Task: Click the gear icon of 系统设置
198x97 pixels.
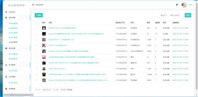Action: pos(6,17)
